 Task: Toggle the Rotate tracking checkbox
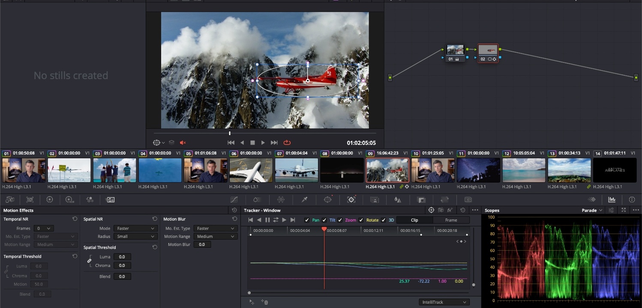(361, 220)
